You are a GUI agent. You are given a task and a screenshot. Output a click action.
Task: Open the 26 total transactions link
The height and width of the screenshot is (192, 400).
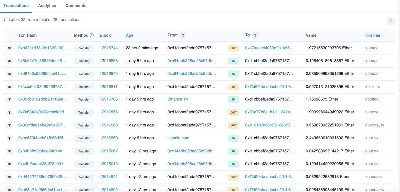(55, 20)
